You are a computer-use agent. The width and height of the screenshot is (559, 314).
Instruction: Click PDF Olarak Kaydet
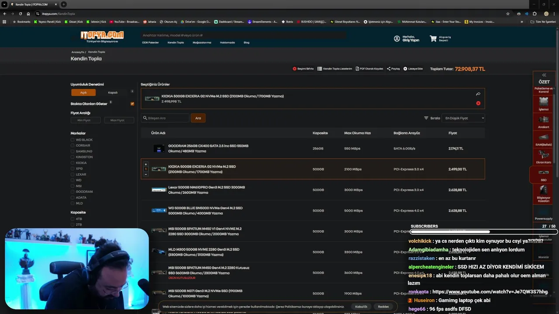point(369,68)
